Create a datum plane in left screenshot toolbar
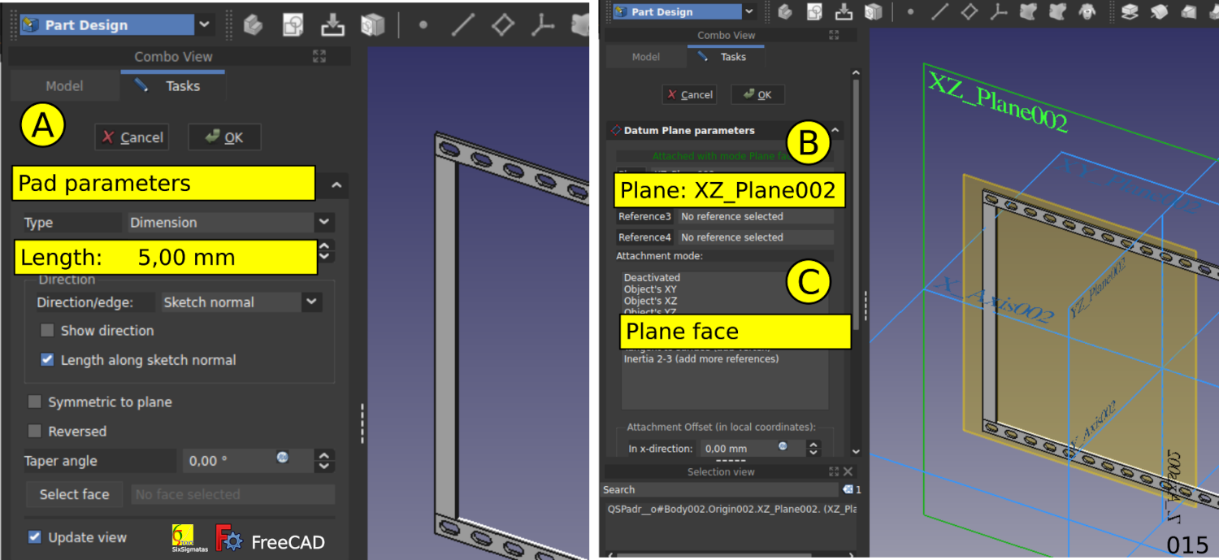Screen dimensions: 1219x560 [503, 25]
